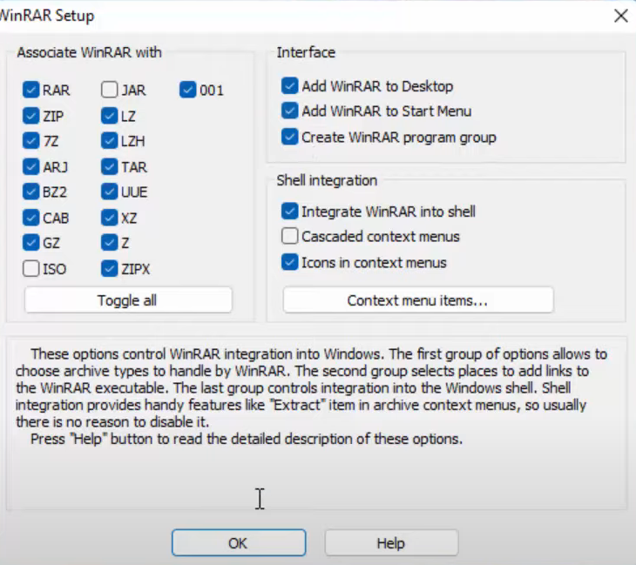
Task: Disable the 7Z file association
Action: point(32,140)
